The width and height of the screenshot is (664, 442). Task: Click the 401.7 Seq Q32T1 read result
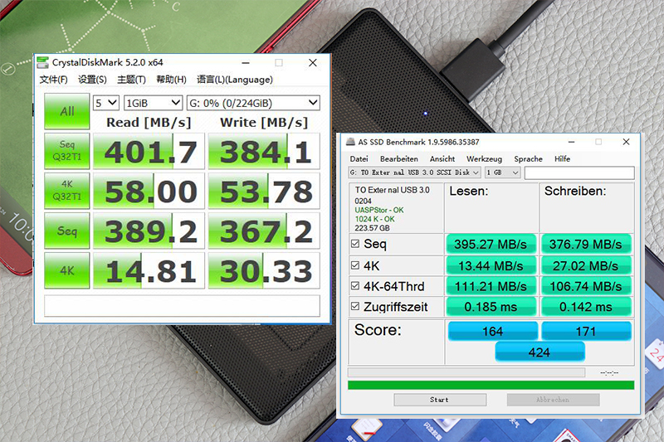(149, 151)
